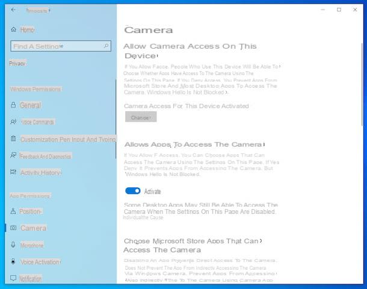Click the Microphone icon
This screenshot has height=289, width=367.
pyautogui.click(x=13, y=245)
